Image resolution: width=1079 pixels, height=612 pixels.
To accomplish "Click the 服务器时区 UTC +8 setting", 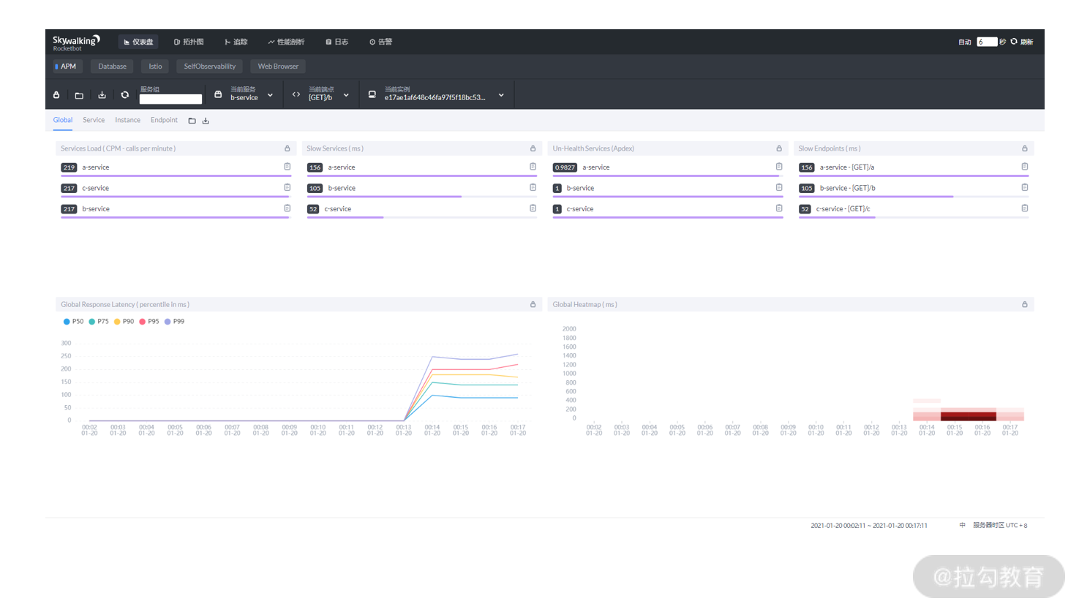I will [1000, 525].
